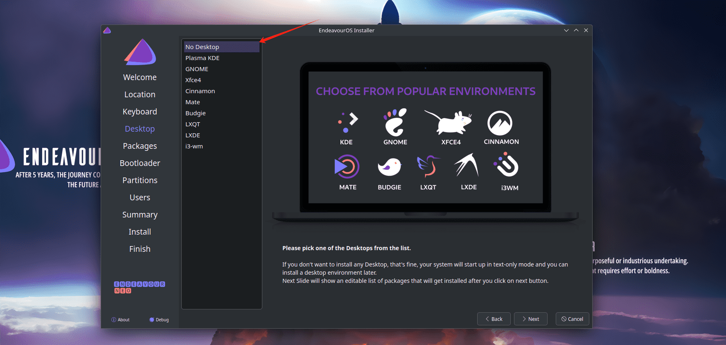Choose Xfce4 in the desktop list
This screenshot has height=345, width=726.
coord(222,80)
